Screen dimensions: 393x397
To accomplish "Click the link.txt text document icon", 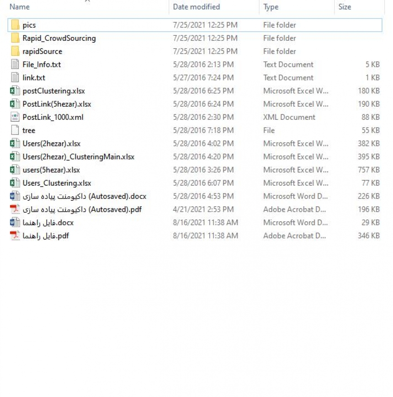I will click(15, 77).
